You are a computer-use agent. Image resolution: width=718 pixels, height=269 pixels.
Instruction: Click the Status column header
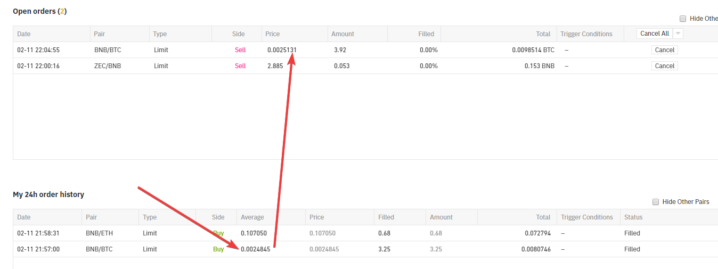point(633,217)
